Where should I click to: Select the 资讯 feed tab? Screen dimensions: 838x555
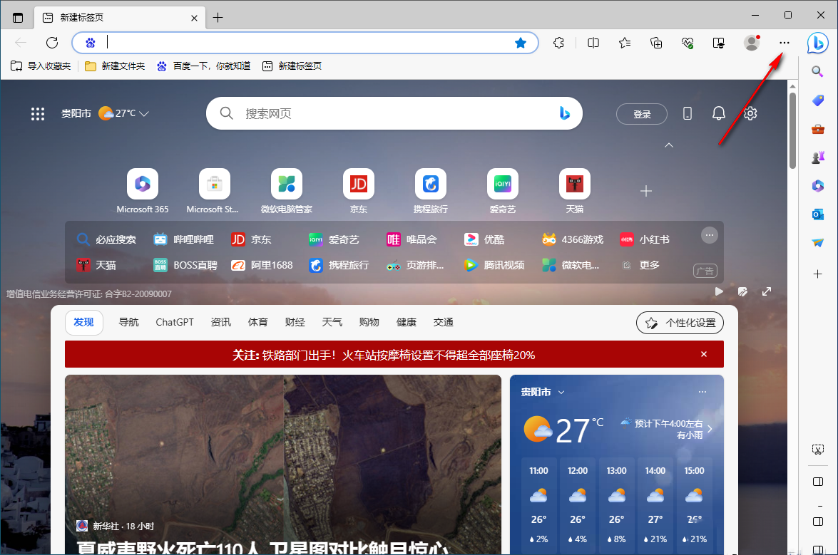click(220, 322)
